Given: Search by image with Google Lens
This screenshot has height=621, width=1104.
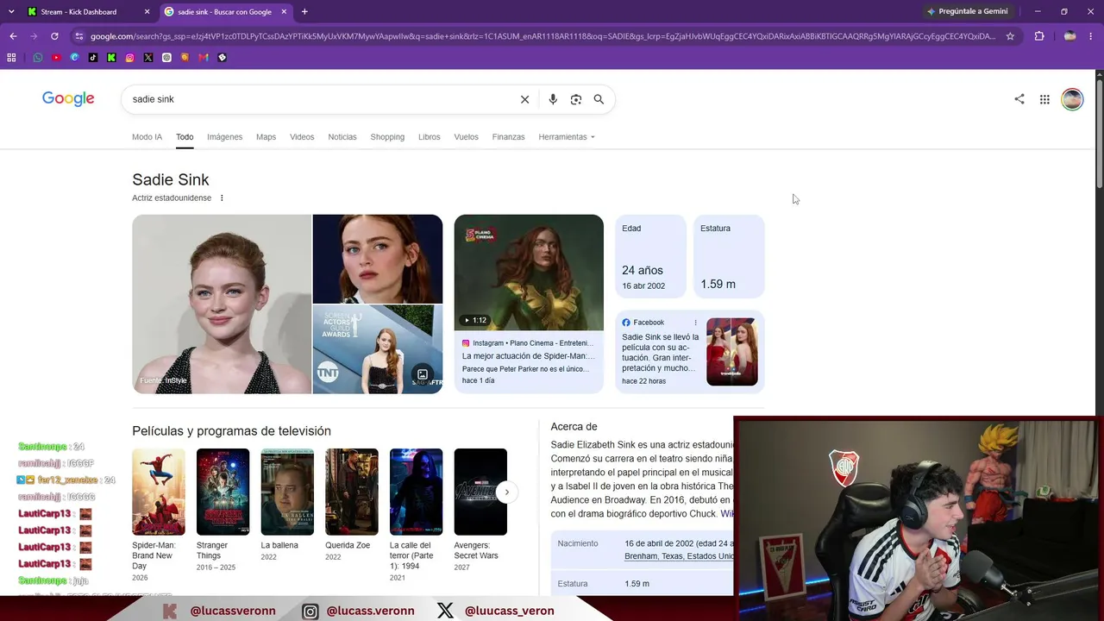Looking at the screenshot, I should click(x=576, y=99).
